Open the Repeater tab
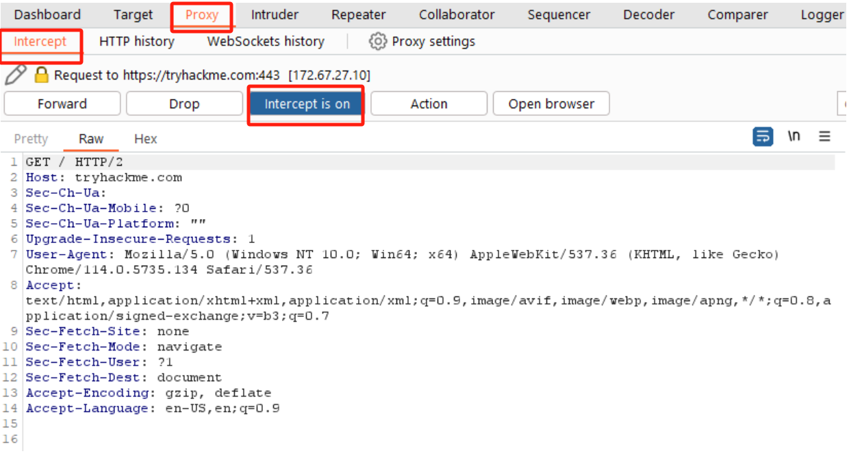Image resolution: width=849 pixels, height=458 pixels. [359, 15]
